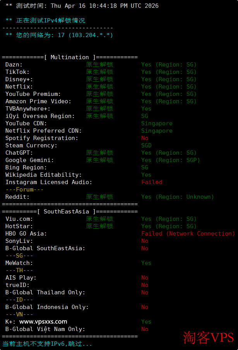Click the Netflix result line label

pyautogui.click(x=19, y=87)
